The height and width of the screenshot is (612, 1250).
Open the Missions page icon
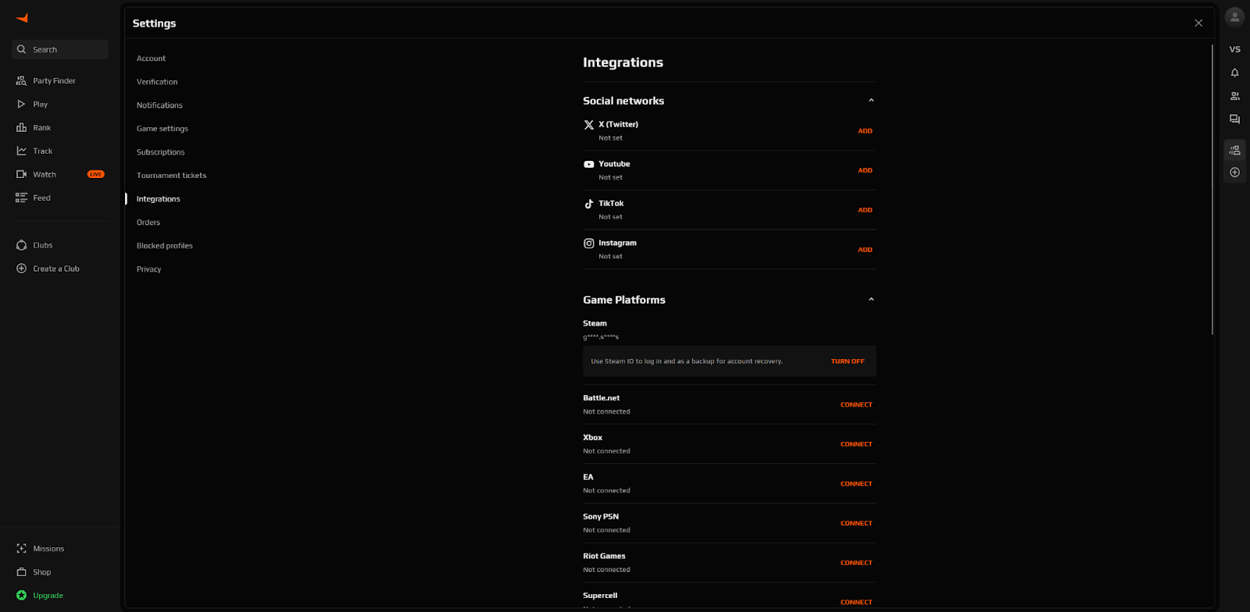(x=21, y=549)
